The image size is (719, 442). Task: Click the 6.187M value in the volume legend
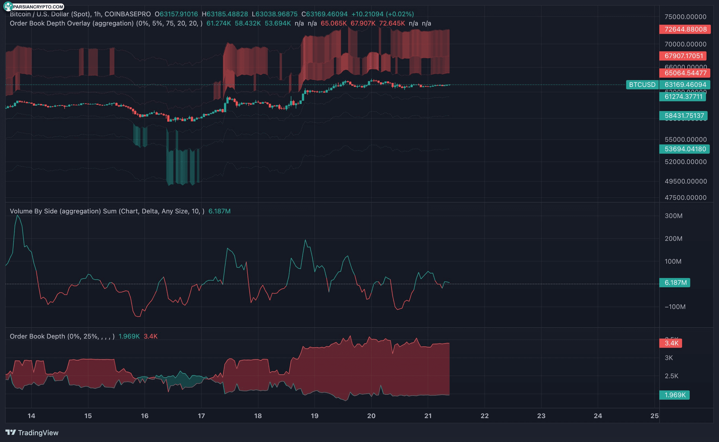tap(219, 211)
